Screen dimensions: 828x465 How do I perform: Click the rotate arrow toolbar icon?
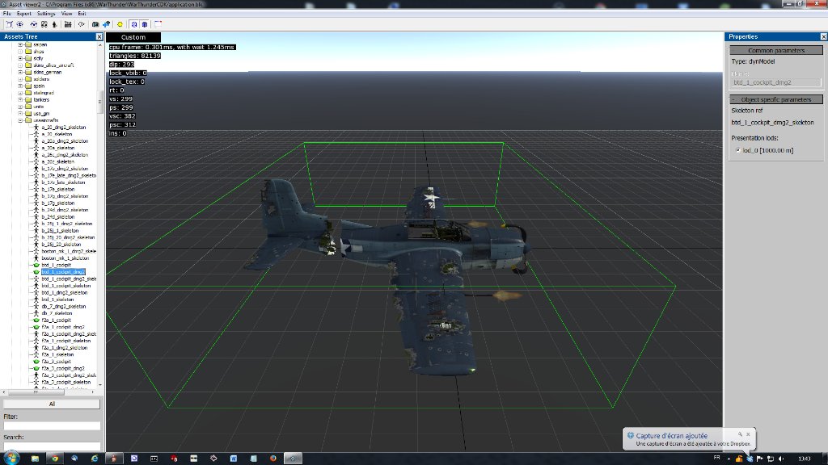pos(82,24)
